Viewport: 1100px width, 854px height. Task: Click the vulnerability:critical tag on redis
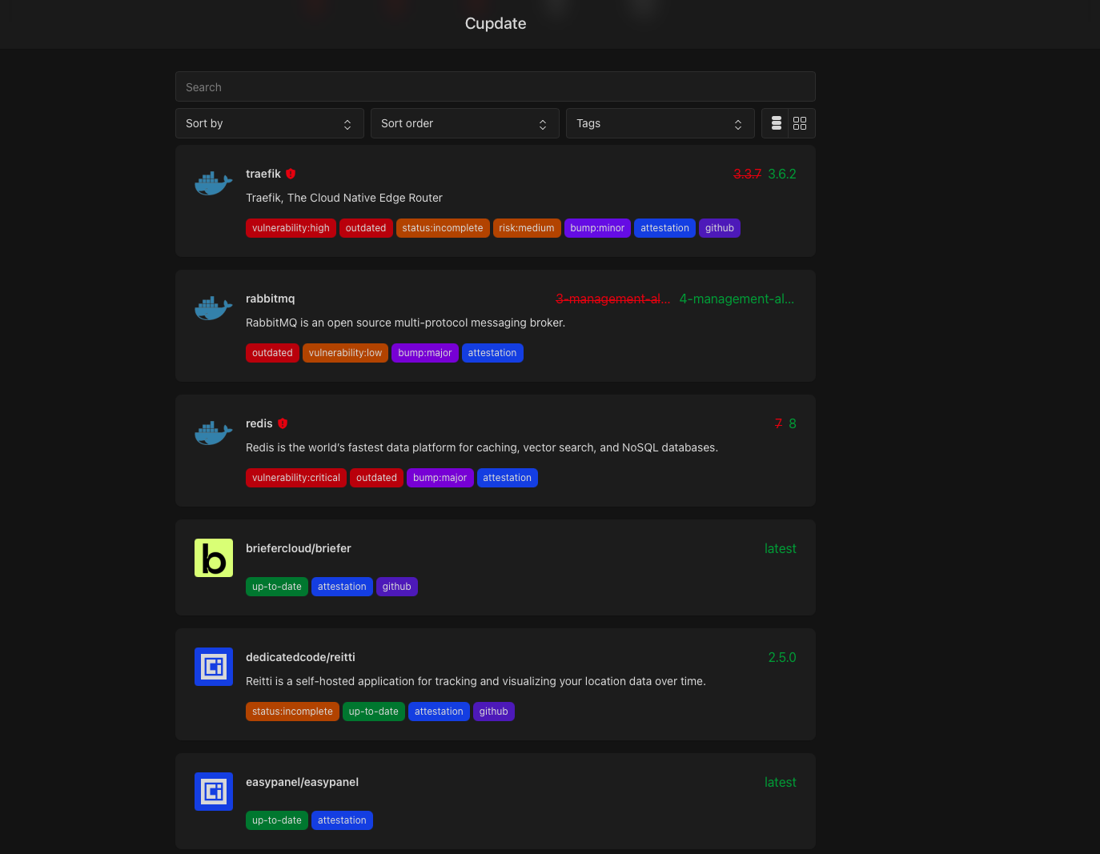click(x=296, y=478)
